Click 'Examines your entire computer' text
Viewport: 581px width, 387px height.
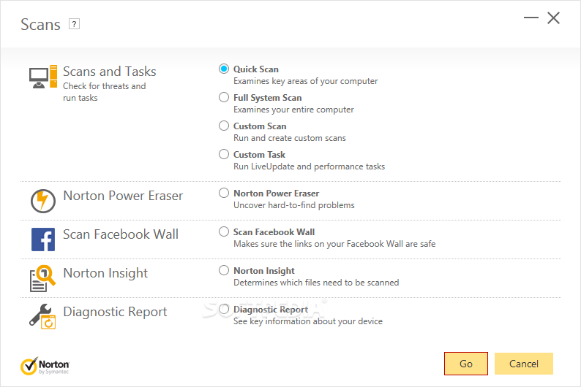293,110
